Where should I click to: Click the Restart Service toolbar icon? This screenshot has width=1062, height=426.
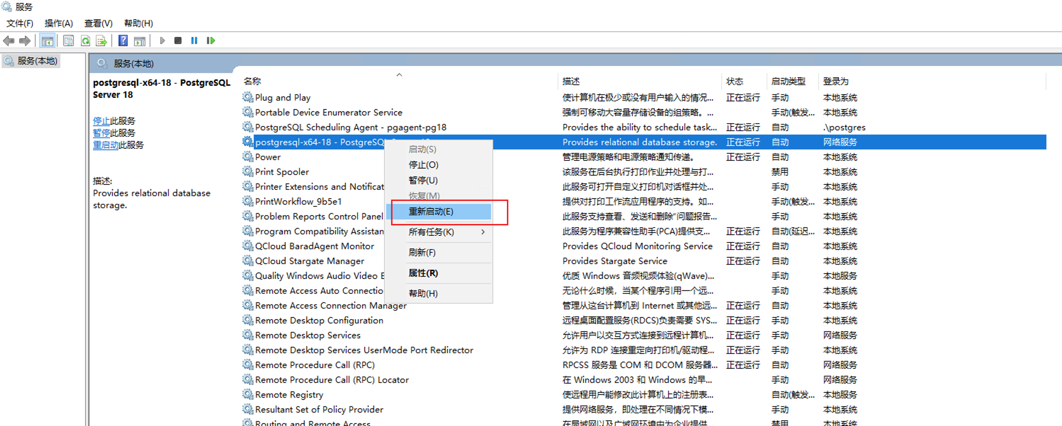pos(210,40)
